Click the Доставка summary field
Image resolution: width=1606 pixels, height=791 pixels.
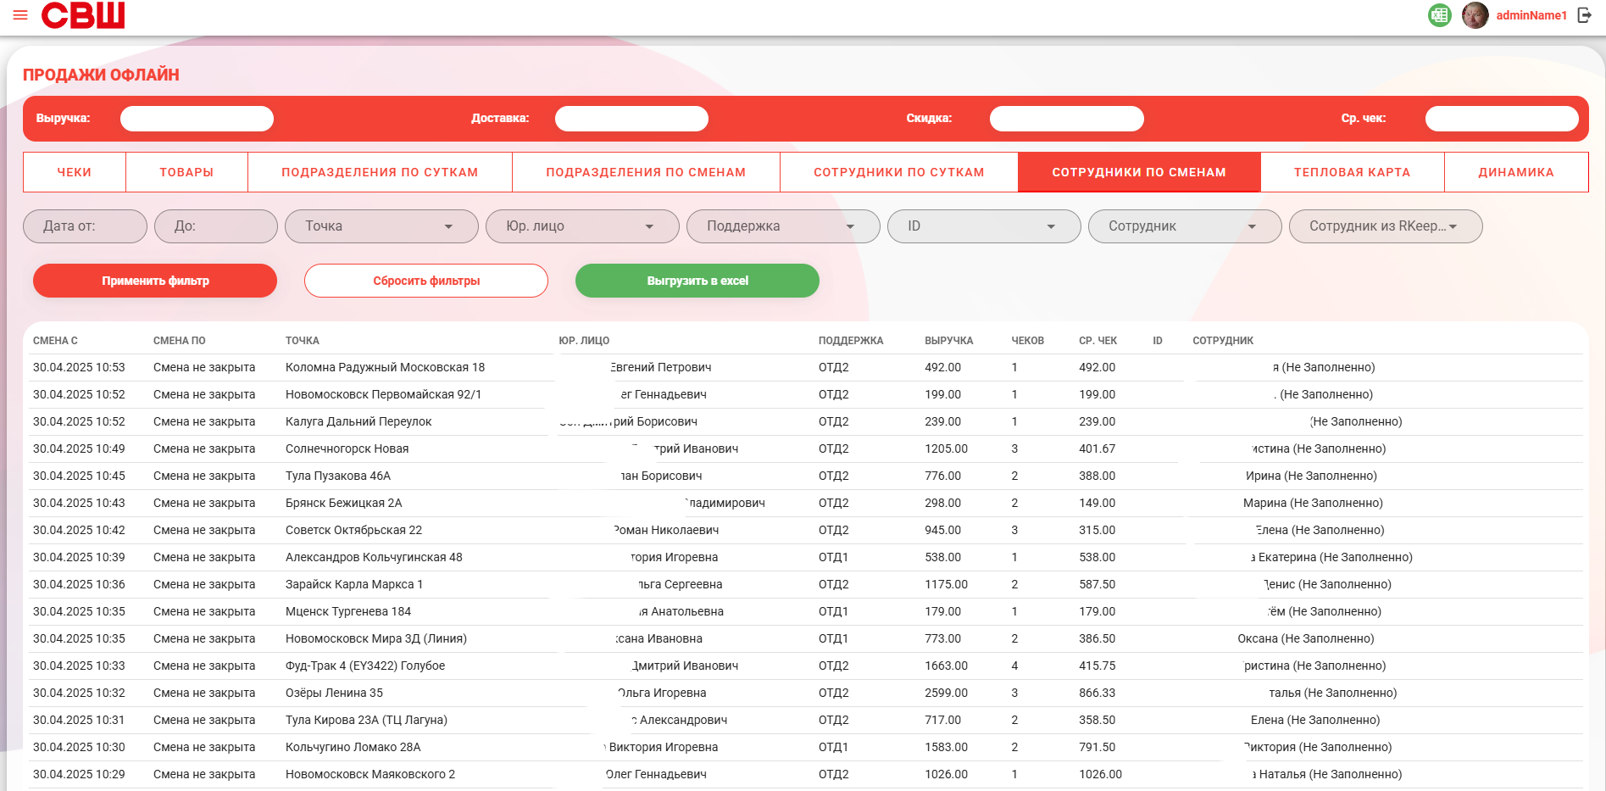click(x=631, y=119)
